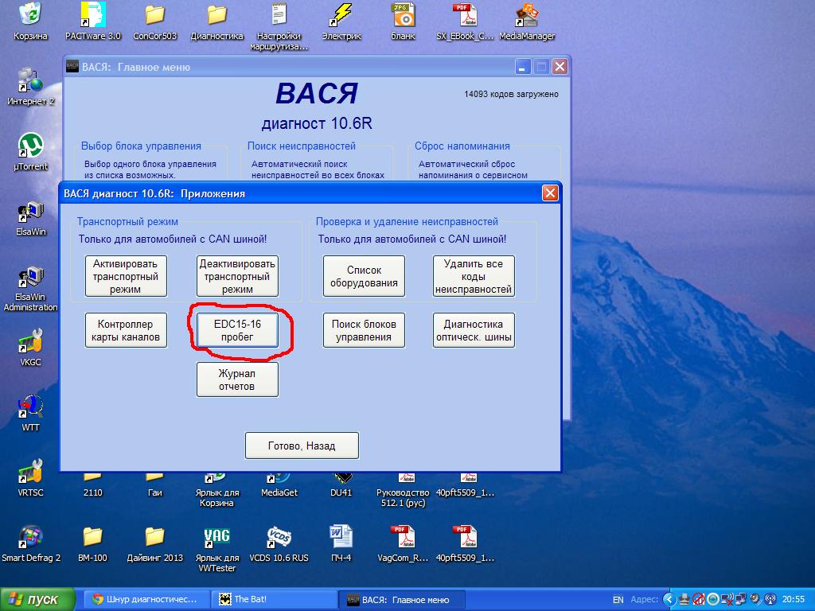Viewport: 815px width, 611px height.
Task: Open the SX_EBook_C... PDF file
Action: (x=465, y=21)
